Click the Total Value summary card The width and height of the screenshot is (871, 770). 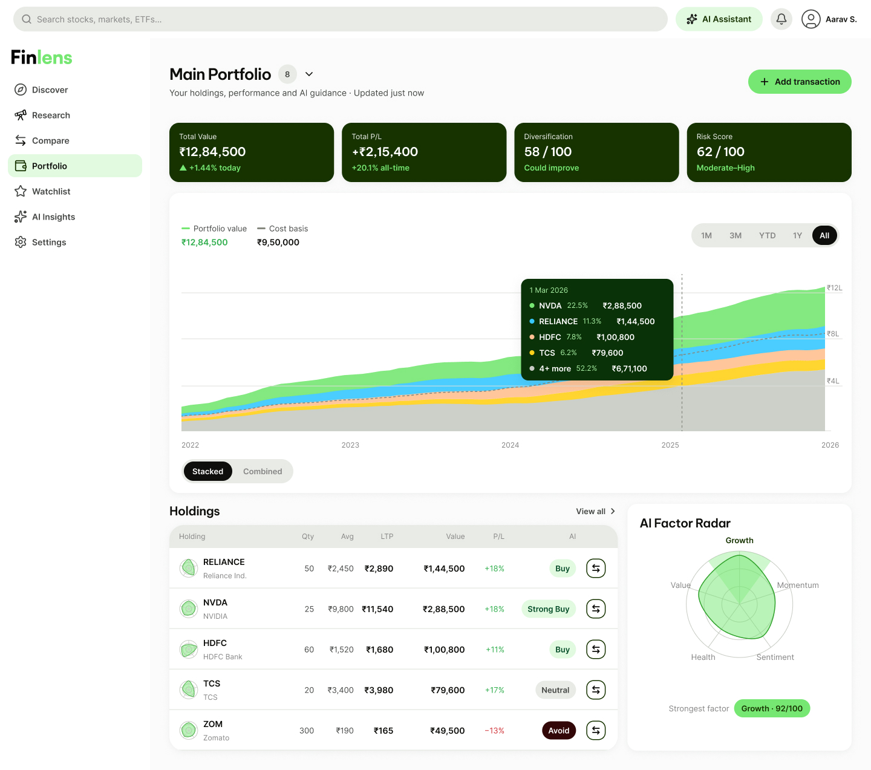[252, 152]
